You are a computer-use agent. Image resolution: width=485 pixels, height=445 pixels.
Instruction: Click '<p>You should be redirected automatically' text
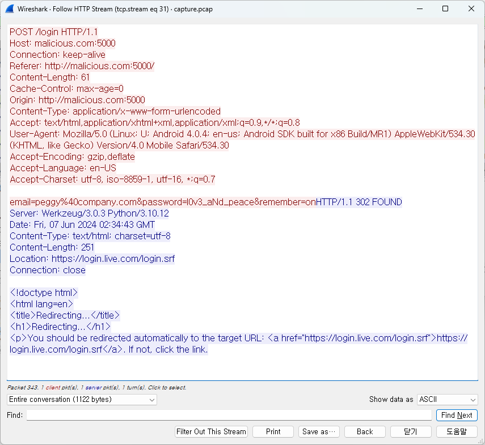(x=238, y=338)
